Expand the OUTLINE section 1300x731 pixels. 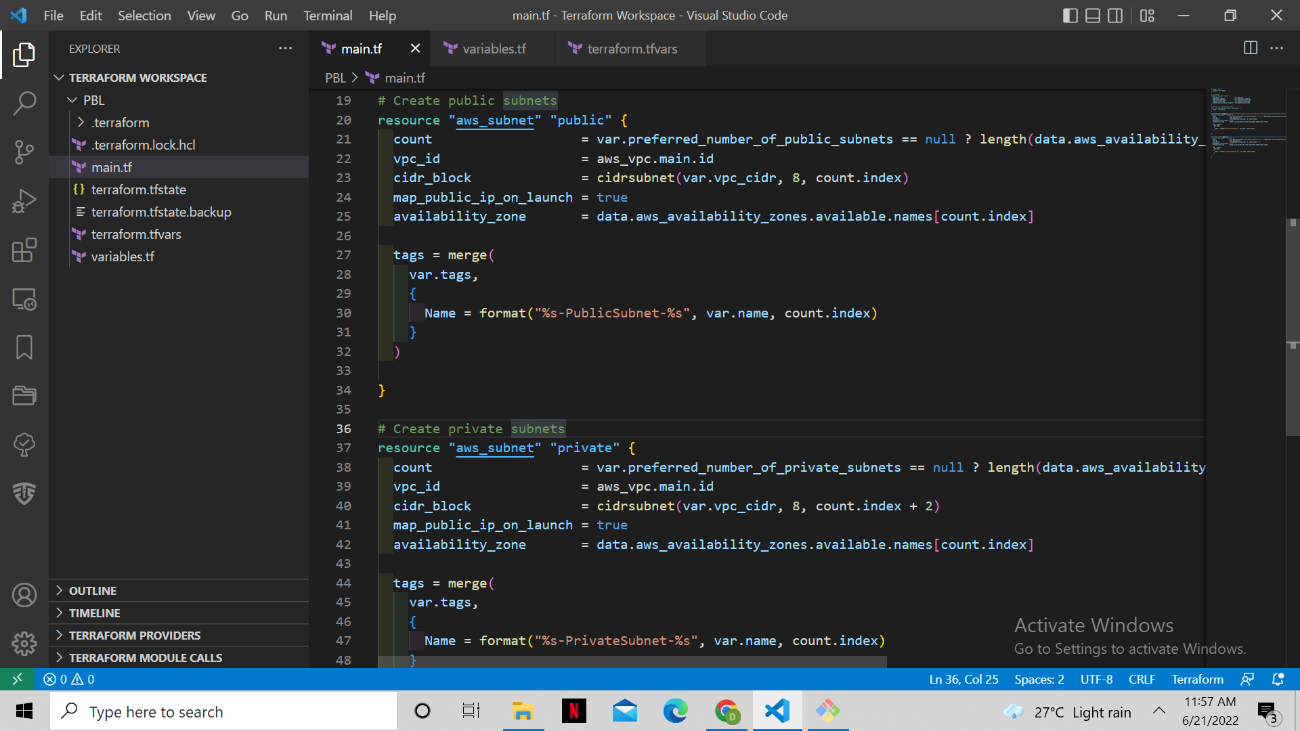point(93,590)
